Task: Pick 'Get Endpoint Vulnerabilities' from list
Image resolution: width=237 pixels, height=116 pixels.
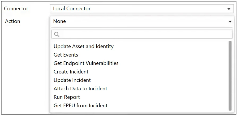Action: [86, 63]
